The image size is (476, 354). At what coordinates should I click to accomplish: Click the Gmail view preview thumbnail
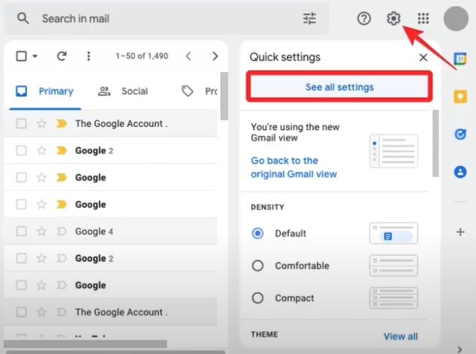click(393, 151)
